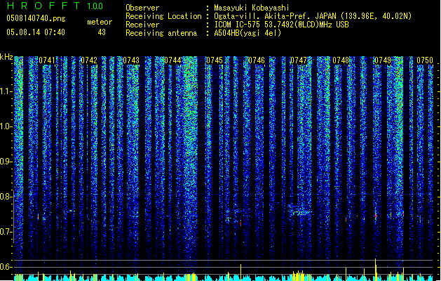Click the 0.7 kHz axis label
Viewport: 441px width, 281px height.
point(6,232)
